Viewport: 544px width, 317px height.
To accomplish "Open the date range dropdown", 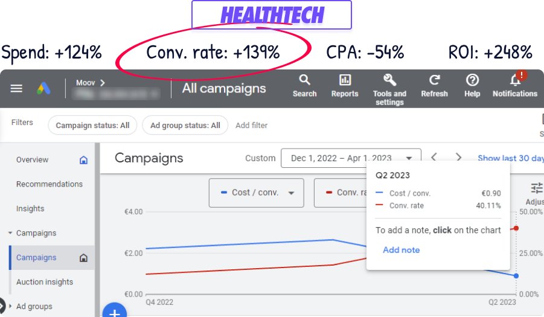I will pyautogui.click(x=351, y=158).
